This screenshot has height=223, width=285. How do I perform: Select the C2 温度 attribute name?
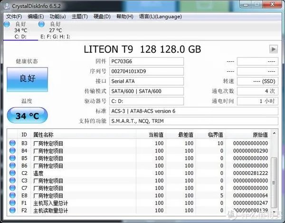[x=38, y=173]
